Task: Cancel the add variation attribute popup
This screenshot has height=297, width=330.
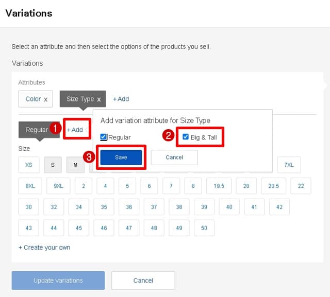Action: [174, 157]
